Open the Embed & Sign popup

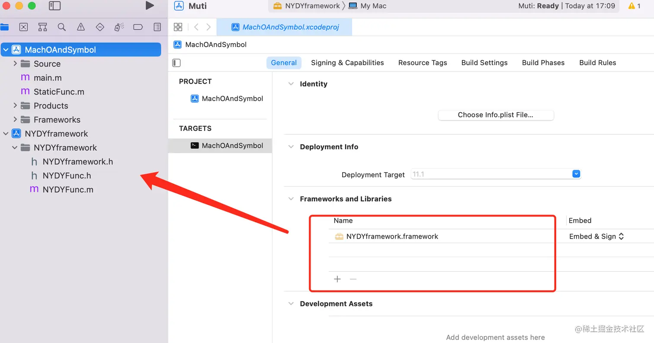click(x=597, y=236)
